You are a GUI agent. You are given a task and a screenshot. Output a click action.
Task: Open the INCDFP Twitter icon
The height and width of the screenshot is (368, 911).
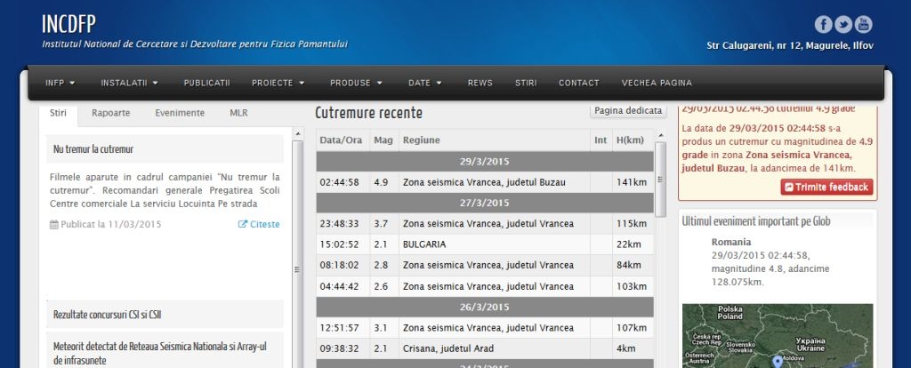[843, 24]
